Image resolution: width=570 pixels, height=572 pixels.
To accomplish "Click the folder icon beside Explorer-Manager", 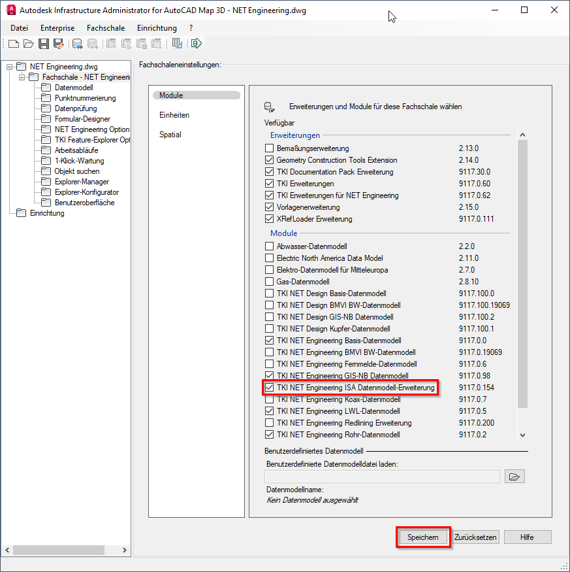I will point(46,182).
